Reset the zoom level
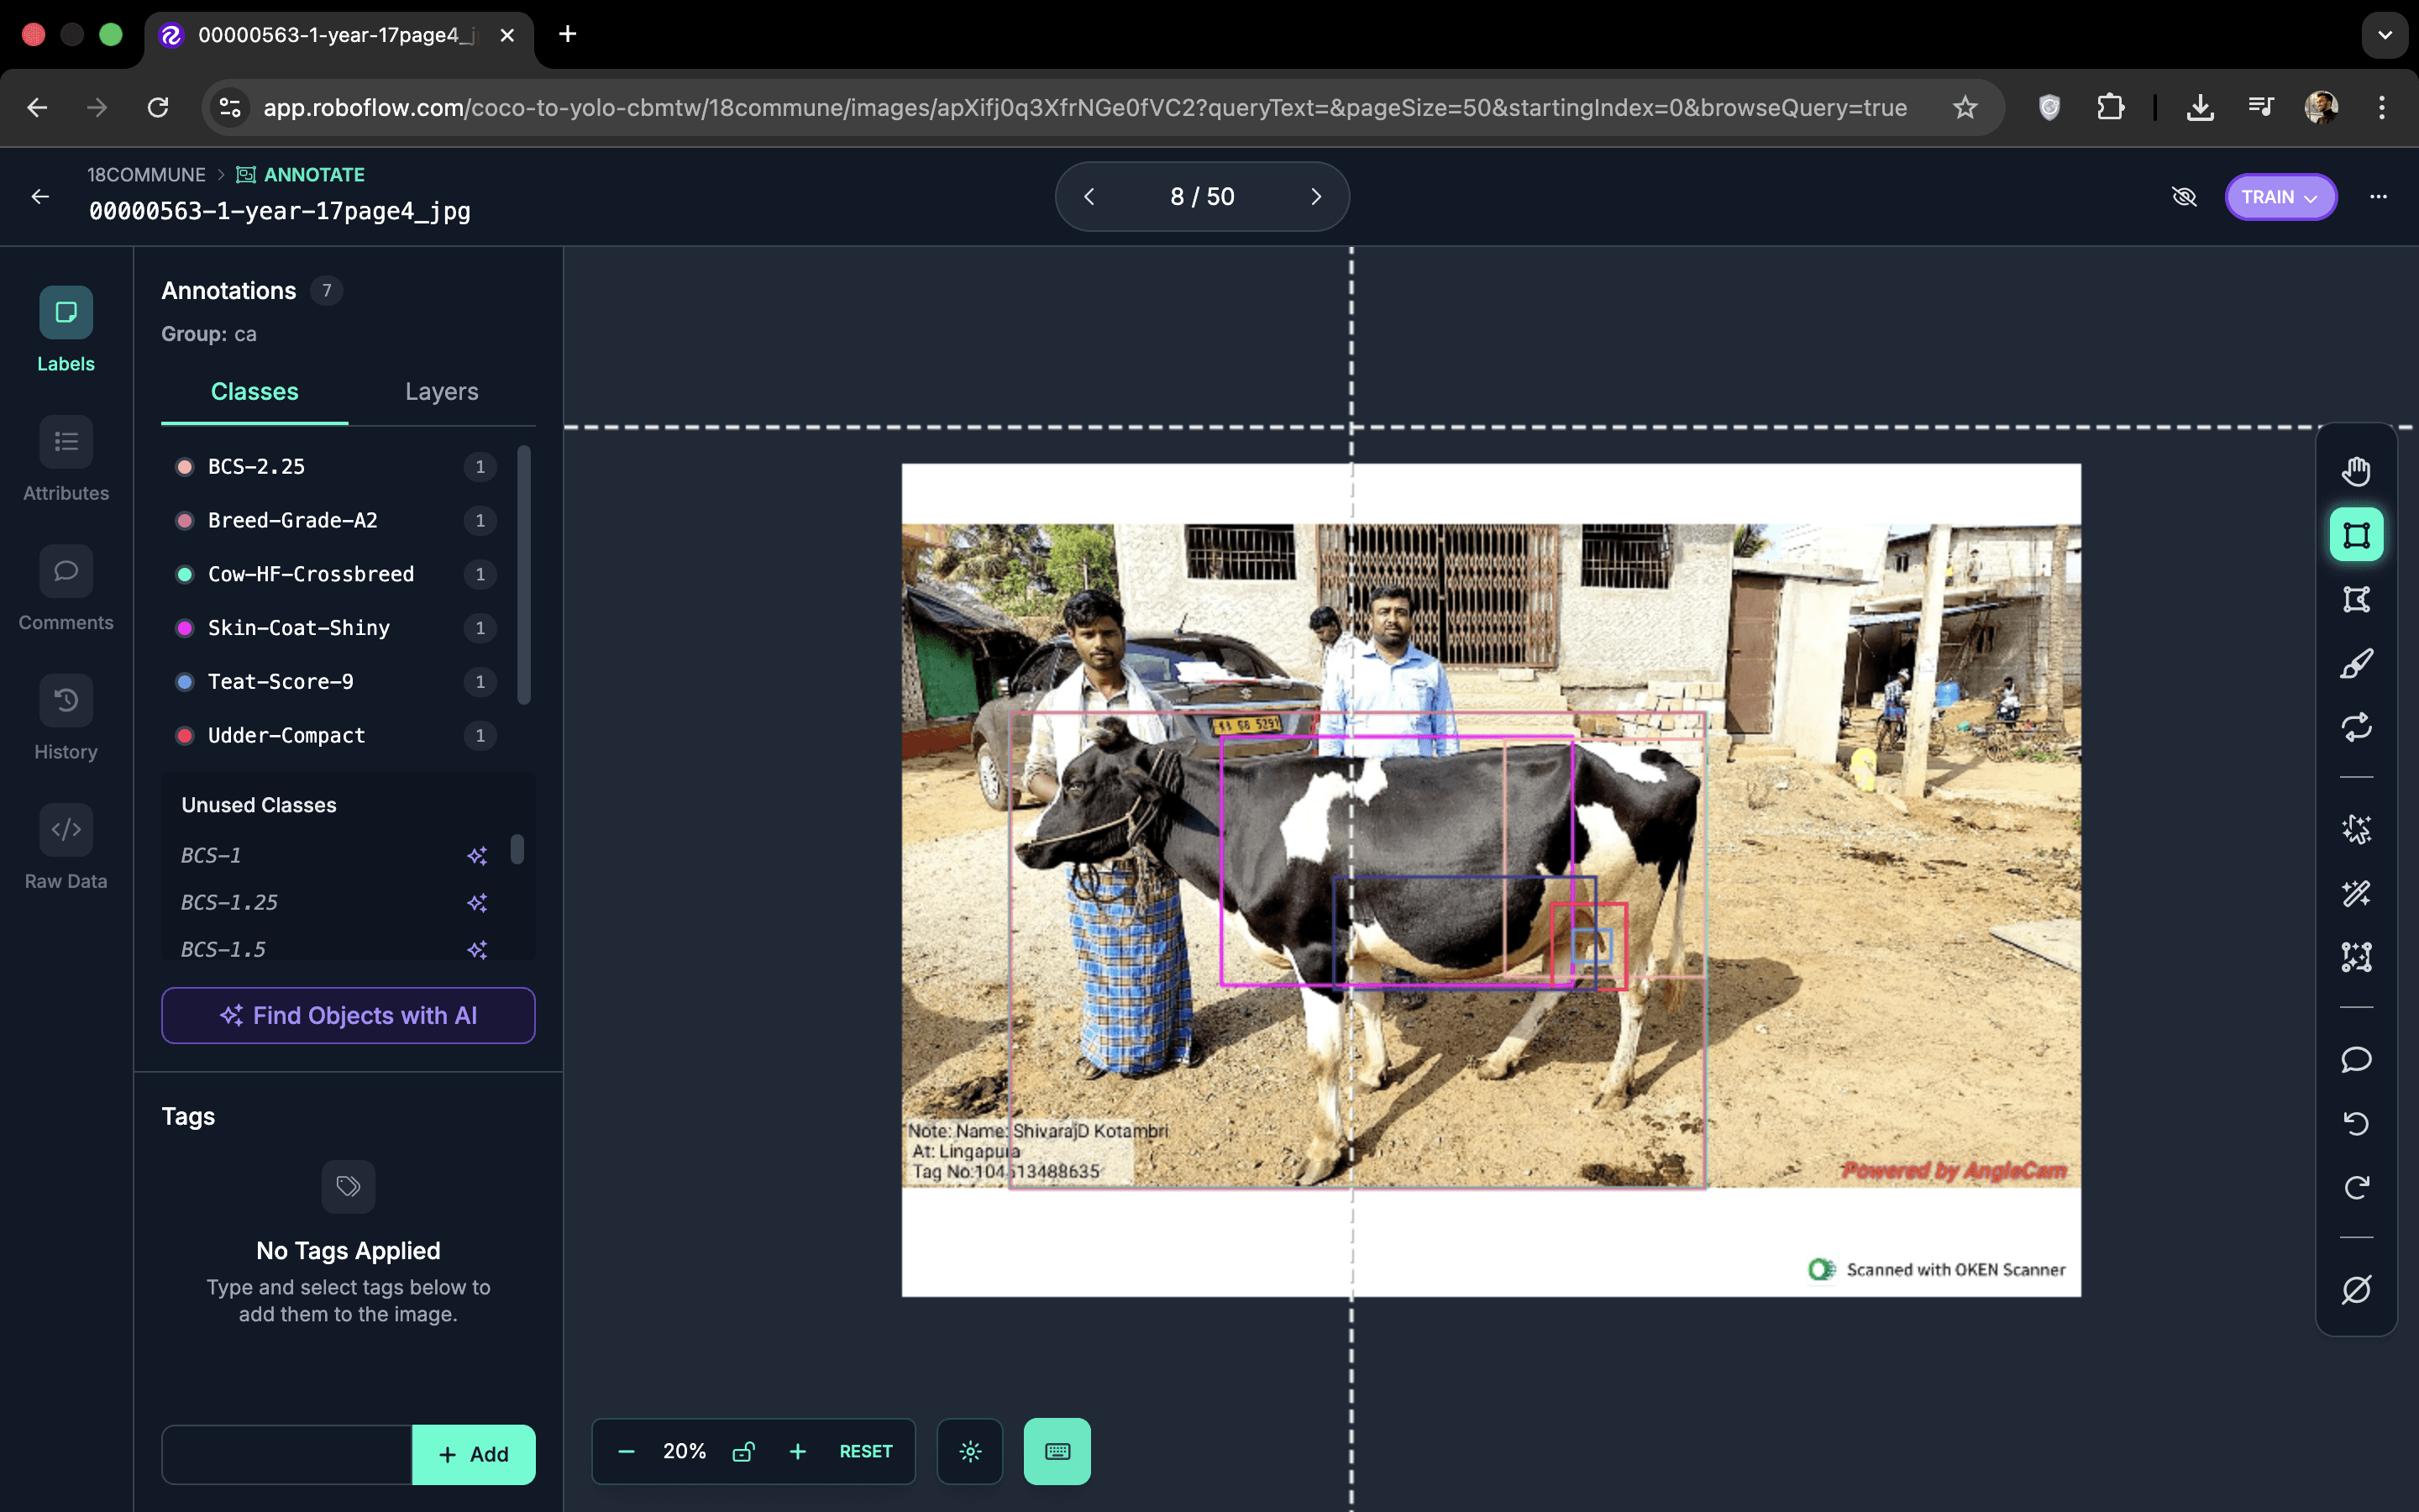Viewport: 2419px width, 1512px height. coord(864,1450)
